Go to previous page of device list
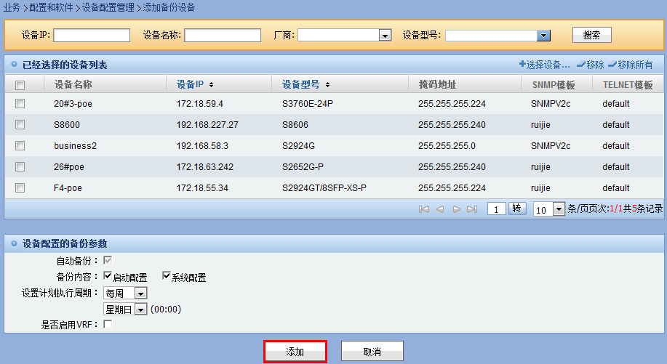667x364 pixels. point(440,209)
